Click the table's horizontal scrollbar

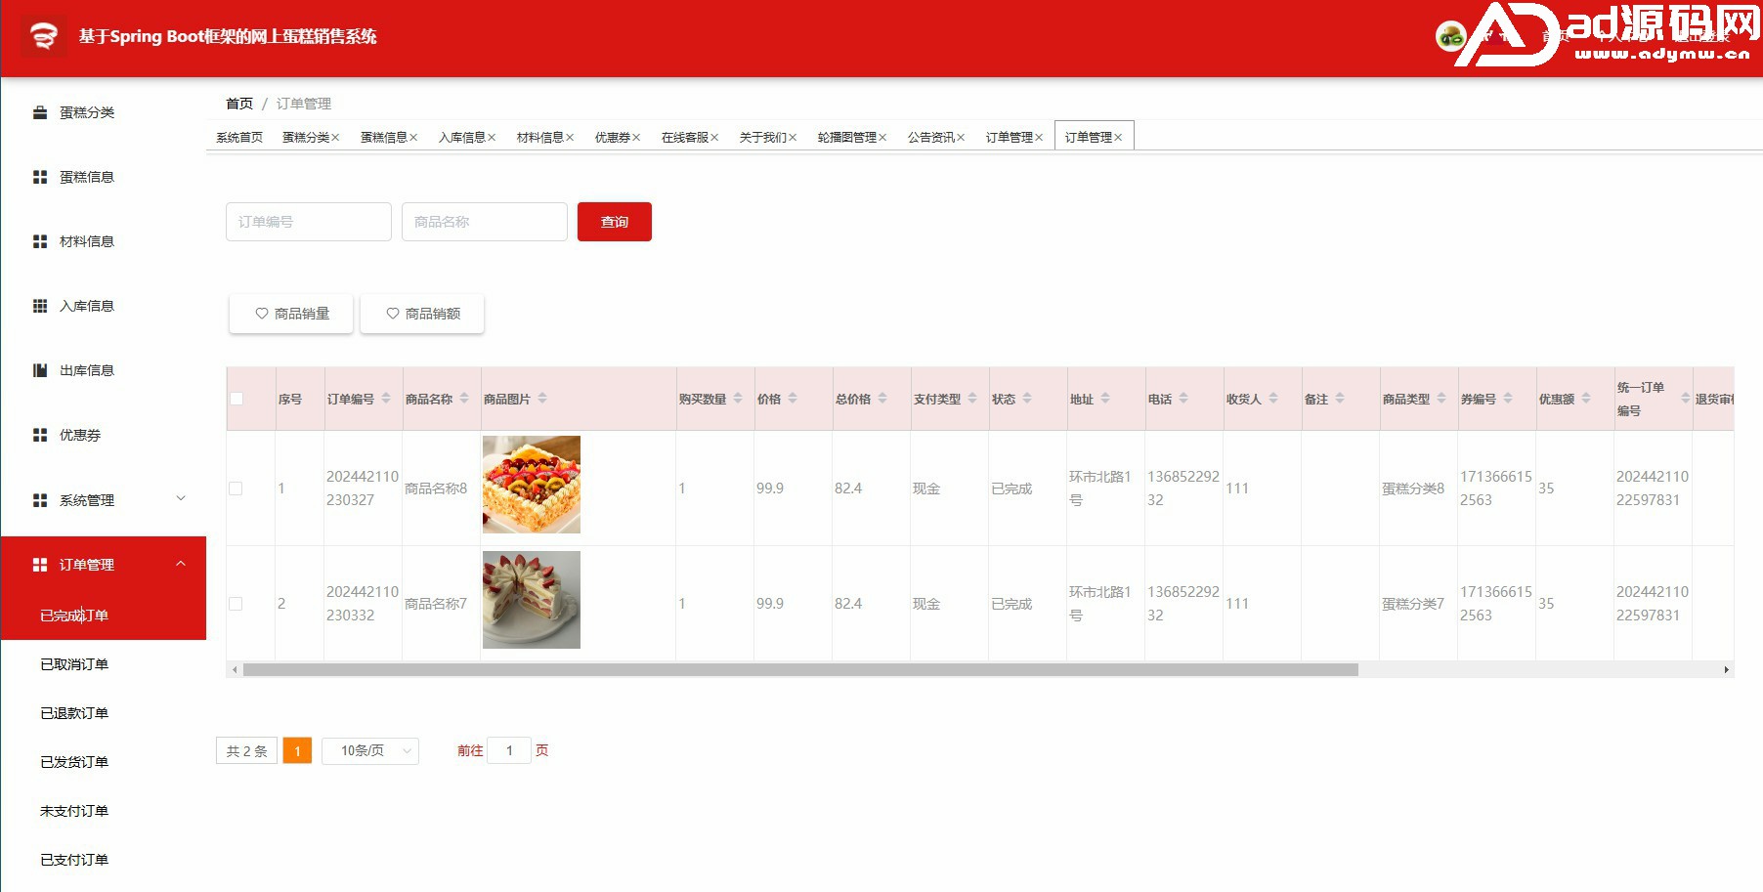(799, 670)
